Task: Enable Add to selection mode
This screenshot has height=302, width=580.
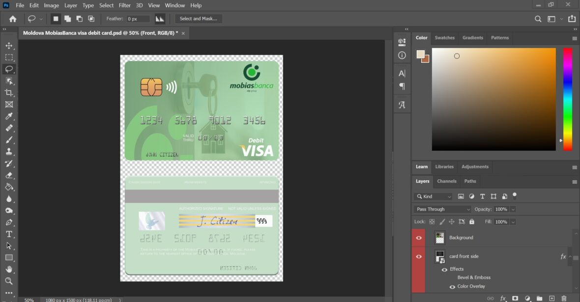Action: click(x=67, y=19)
